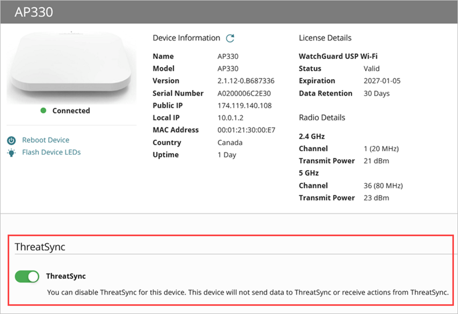This screenshot has width=458, height=314.
Task: Click the green Connected status dot
Action: coord(44,111)
